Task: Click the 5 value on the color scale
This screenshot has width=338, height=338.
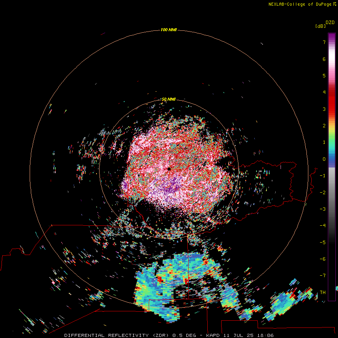Action: tap(324, 75)
